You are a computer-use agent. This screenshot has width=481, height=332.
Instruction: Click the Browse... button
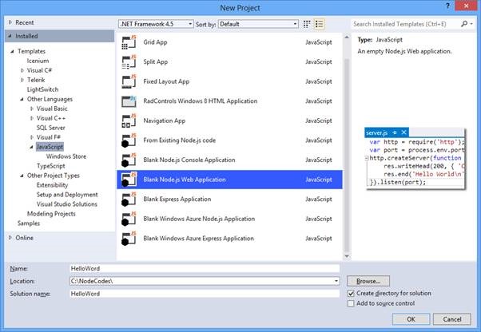pyautogui.click(x=368, y=282)
